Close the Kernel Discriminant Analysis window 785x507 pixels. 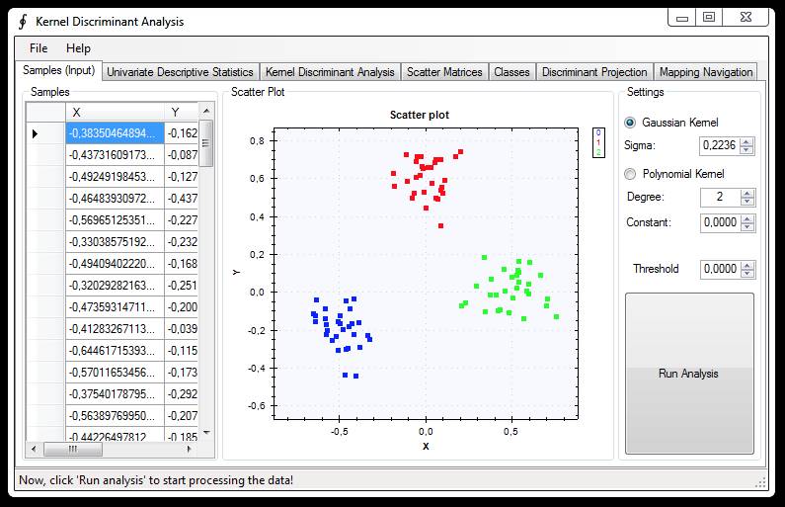(x=746, y=18)
